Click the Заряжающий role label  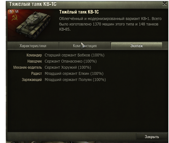[x=32, y=80]
